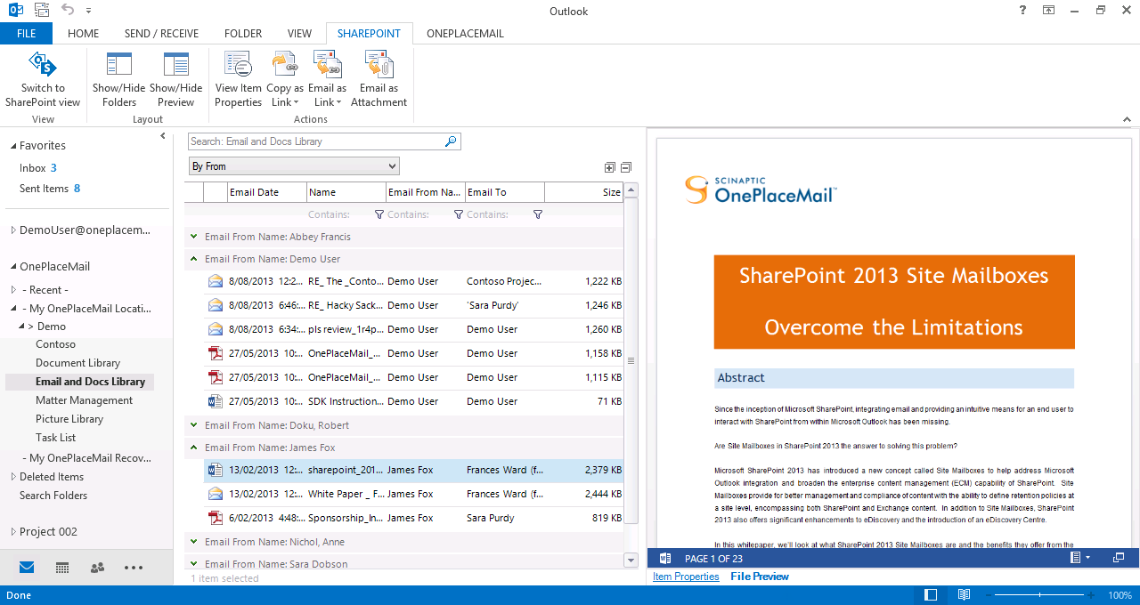Switch to Reading view in status bar

[x=964, y=595]
